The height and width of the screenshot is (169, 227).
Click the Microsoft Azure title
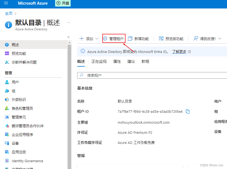(x=33, y=3)
